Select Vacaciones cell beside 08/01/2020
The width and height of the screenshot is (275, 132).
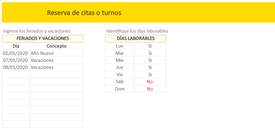coord(57,67)
